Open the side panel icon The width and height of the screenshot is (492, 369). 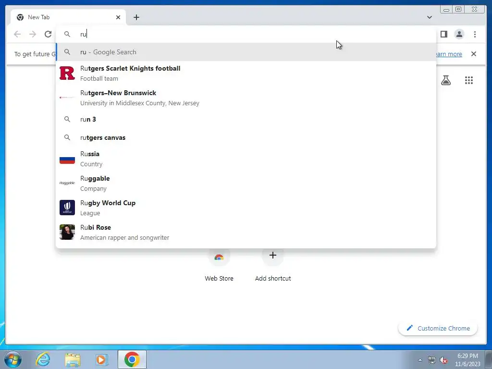(443, 34)
